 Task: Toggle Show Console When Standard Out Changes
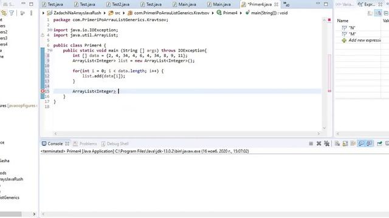click(x=361, y=144)
